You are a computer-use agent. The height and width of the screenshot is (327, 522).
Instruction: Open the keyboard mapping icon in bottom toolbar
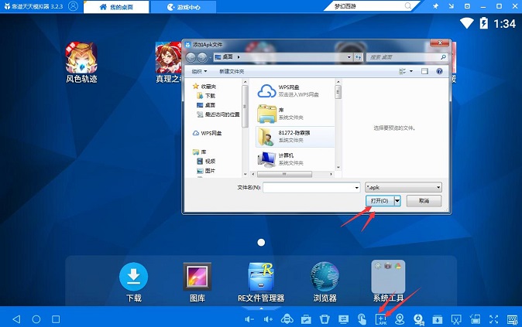513,319
